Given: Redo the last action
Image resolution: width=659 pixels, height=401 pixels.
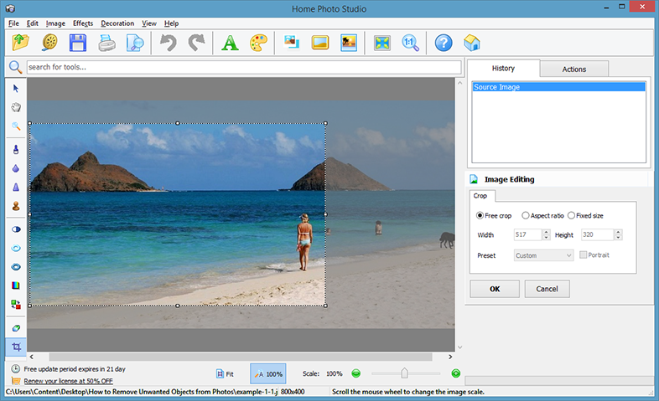Looking at the screenshot, I should (196, 43).
